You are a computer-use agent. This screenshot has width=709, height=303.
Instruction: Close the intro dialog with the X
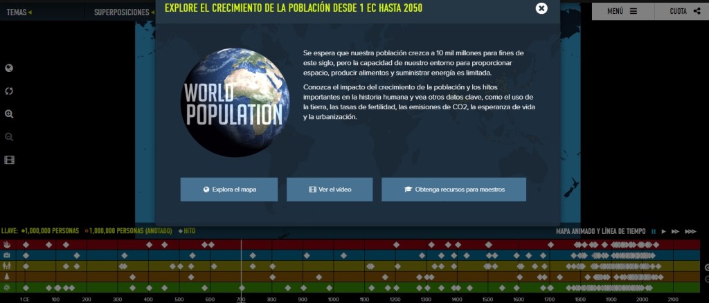[541, 8]
